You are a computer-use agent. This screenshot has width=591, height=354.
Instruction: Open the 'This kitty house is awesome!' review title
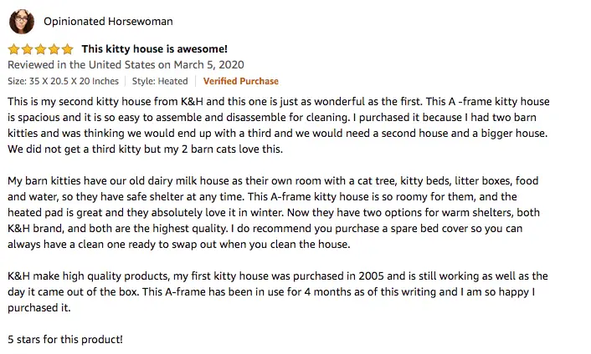(x=155, y=49)
